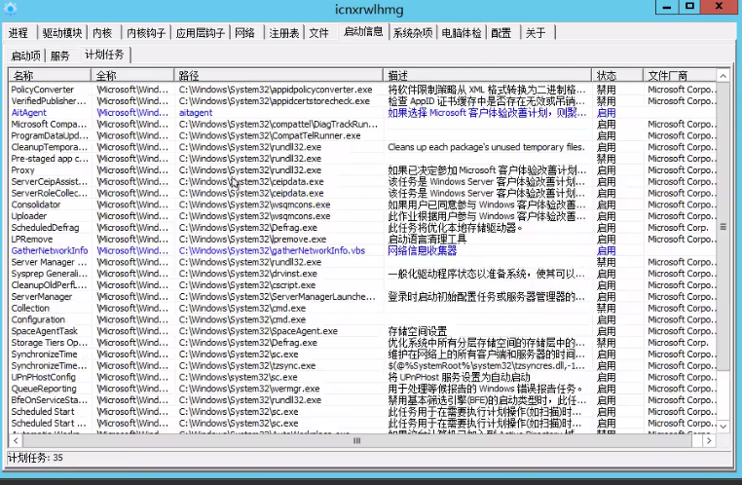
Task: Switch to the 注册表 tab
Action: click(x=283, y=32)
